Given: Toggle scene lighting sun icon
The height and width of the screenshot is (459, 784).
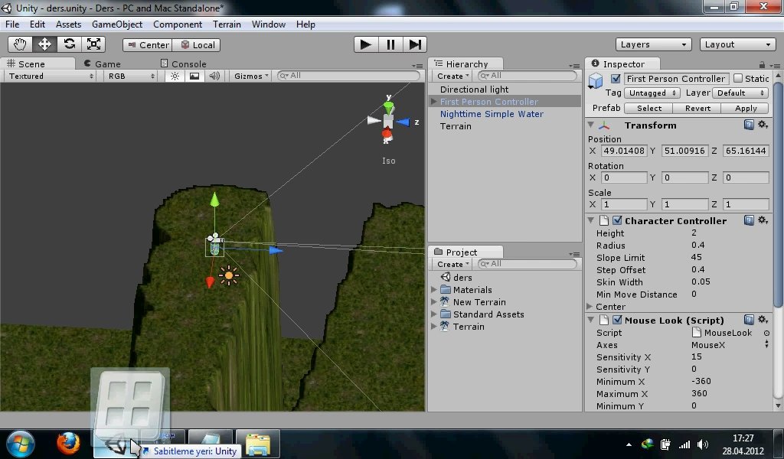Looking at the screenshot, I should [175, 76].
